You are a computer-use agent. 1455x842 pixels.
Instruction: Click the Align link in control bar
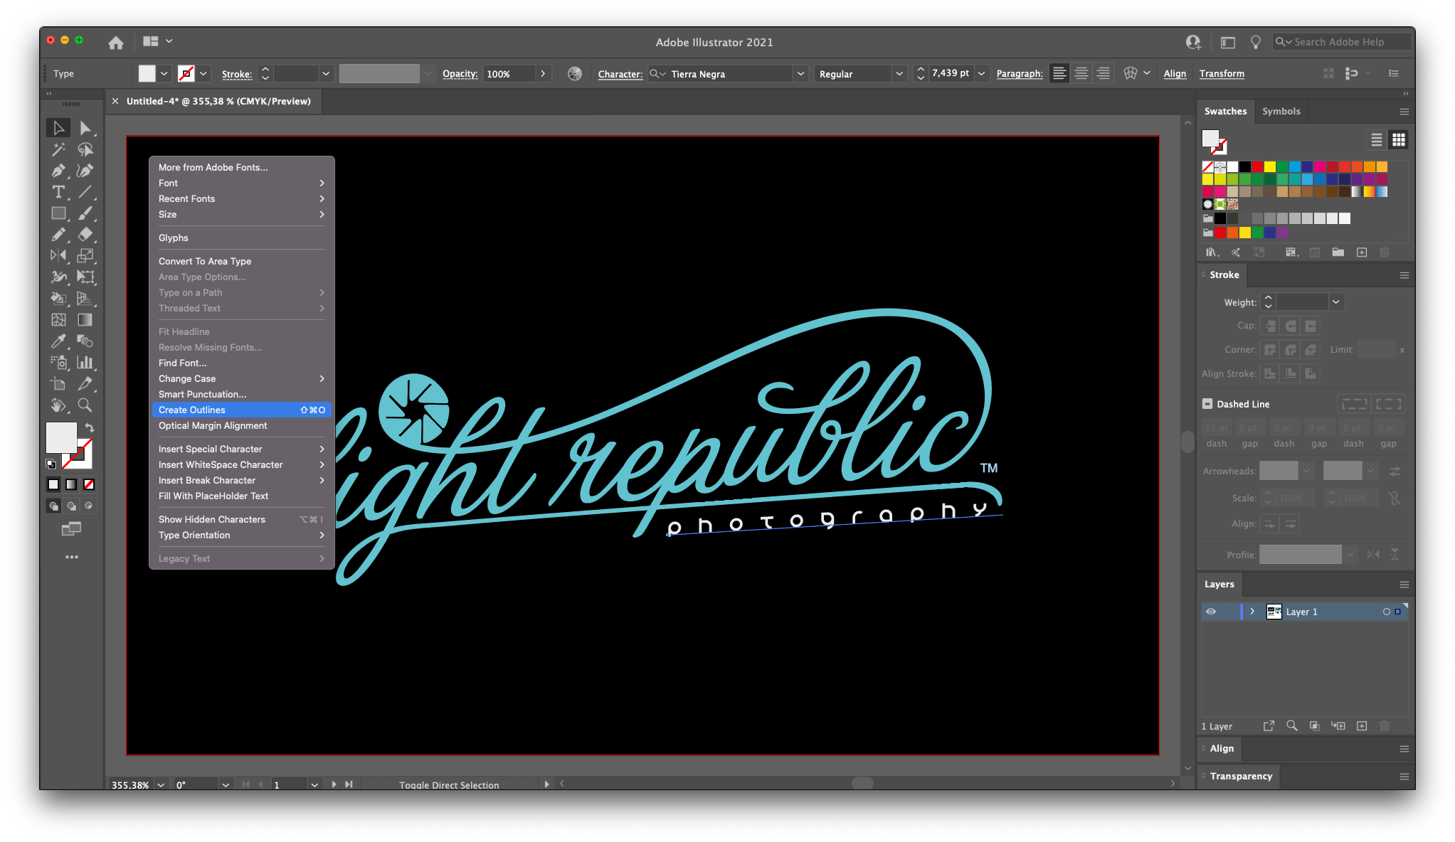(x=1175, y=74)
